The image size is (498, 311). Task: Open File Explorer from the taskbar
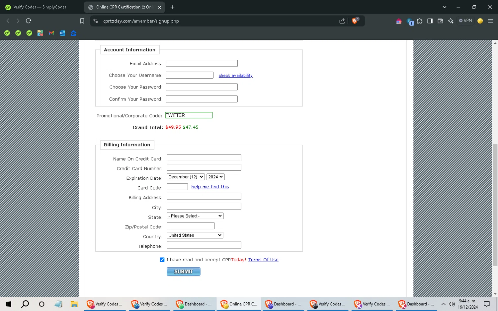pos(74,304)
